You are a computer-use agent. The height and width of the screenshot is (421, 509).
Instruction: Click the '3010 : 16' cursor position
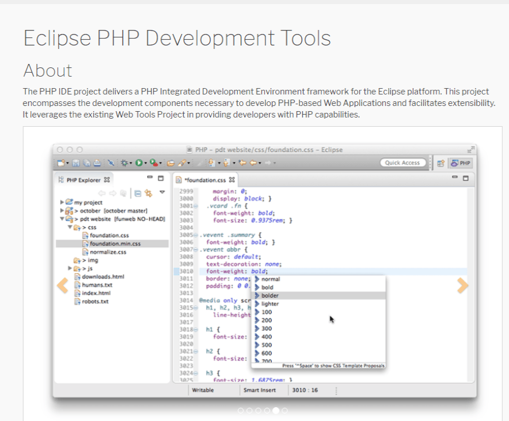coord(305,390)
